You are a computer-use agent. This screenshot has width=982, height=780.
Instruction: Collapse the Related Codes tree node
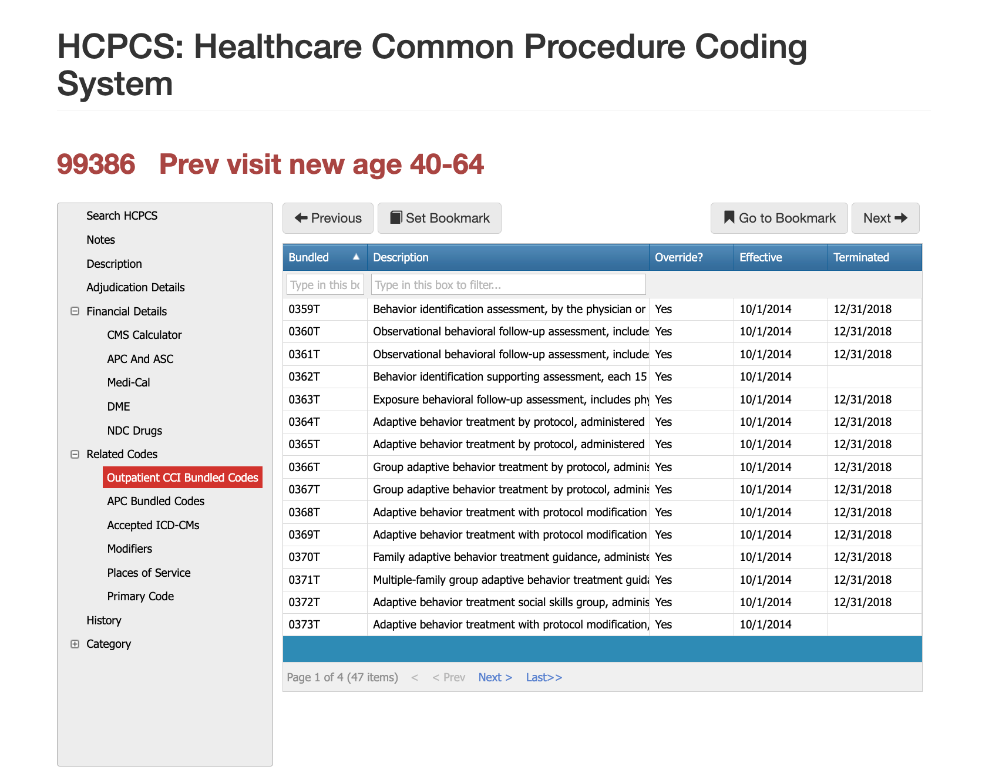point(75,454)
